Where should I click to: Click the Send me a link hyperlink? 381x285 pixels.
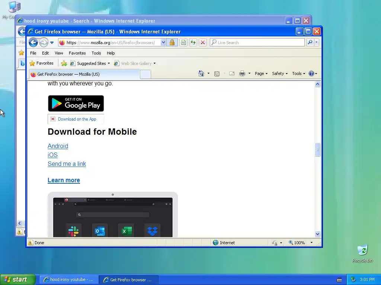tap(67, 164)
